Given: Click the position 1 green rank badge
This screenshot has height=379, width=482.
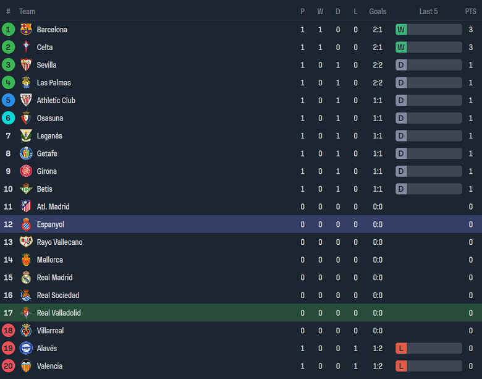Looking at the screenshot, I should click(x=8, y=30).
